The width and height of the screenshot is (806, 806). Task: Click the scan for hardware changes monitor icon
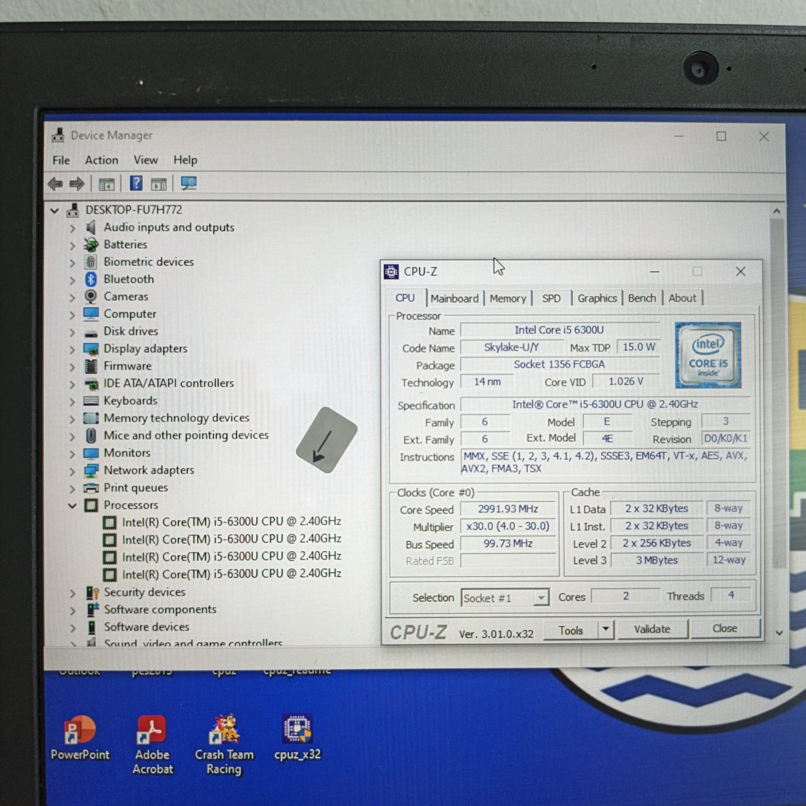click(x=188, y=183)
